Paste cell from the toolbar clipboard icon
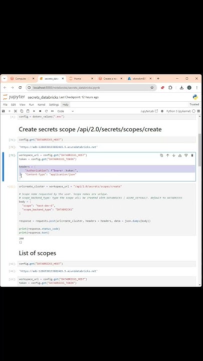 pos(28,111)
